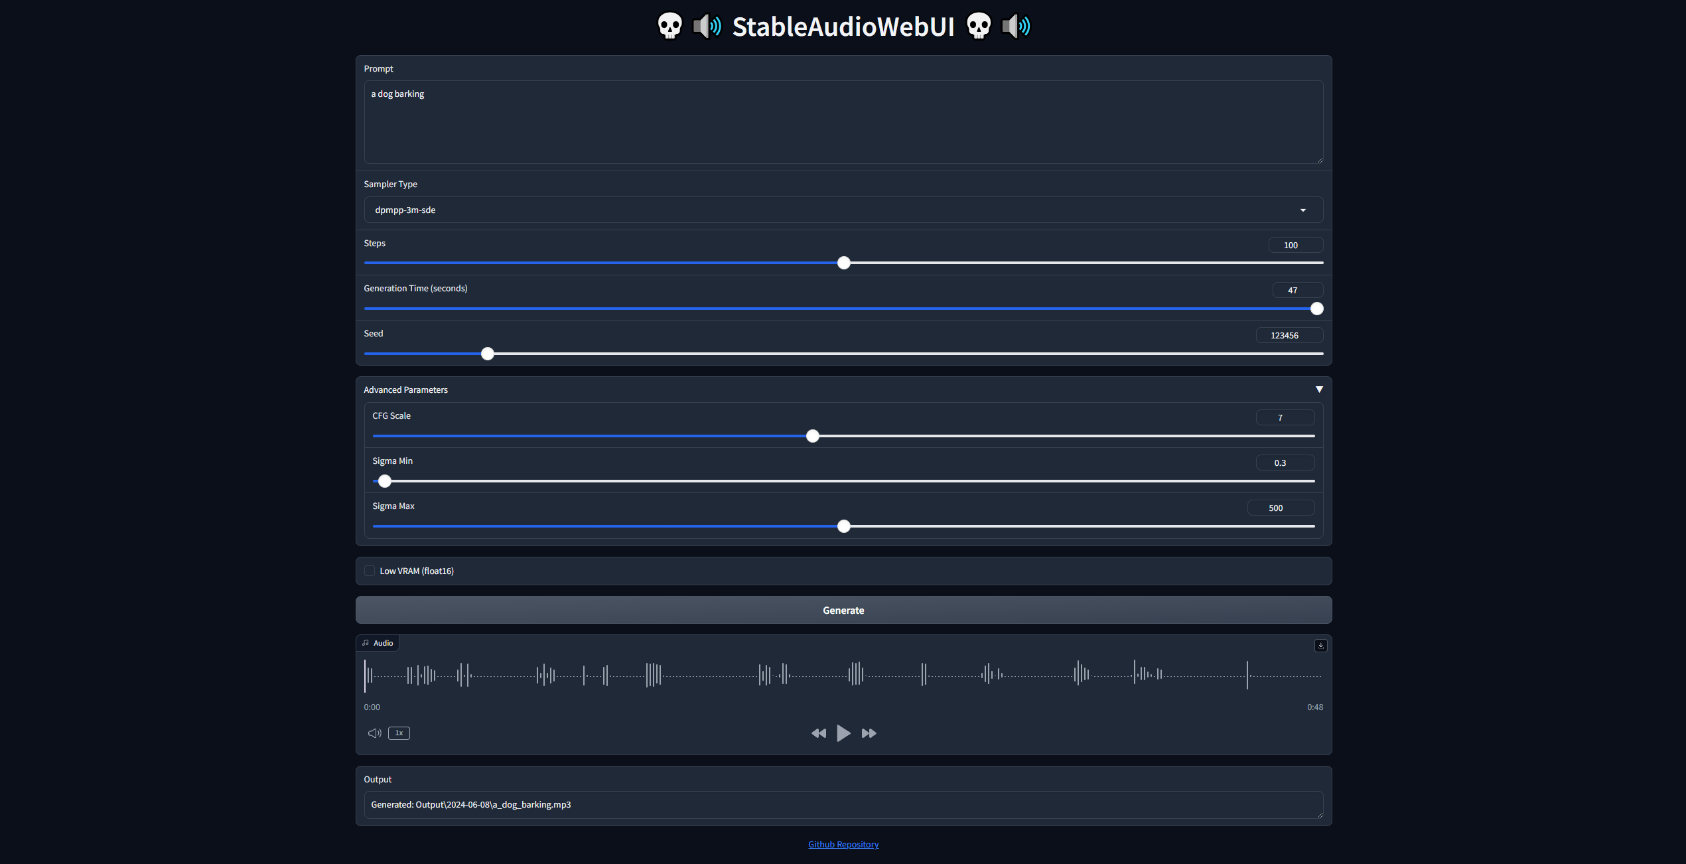Download audio using the download icon
The width and height of the screenshot is (1686, 864).
click(x=1320, y=646)
